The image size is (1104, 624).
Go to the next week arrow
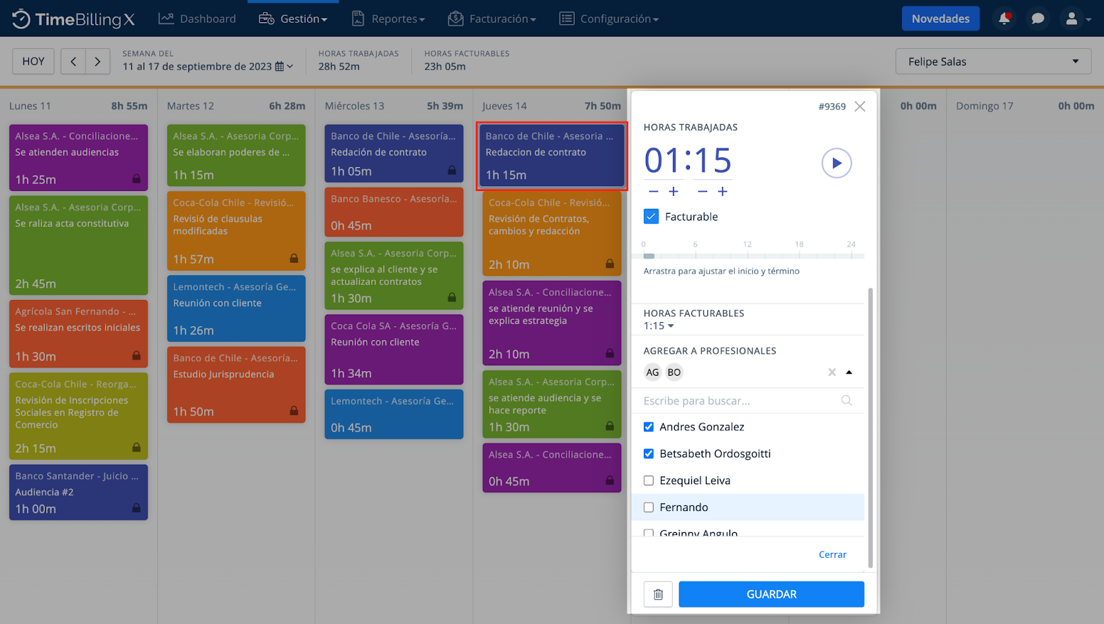98,61
